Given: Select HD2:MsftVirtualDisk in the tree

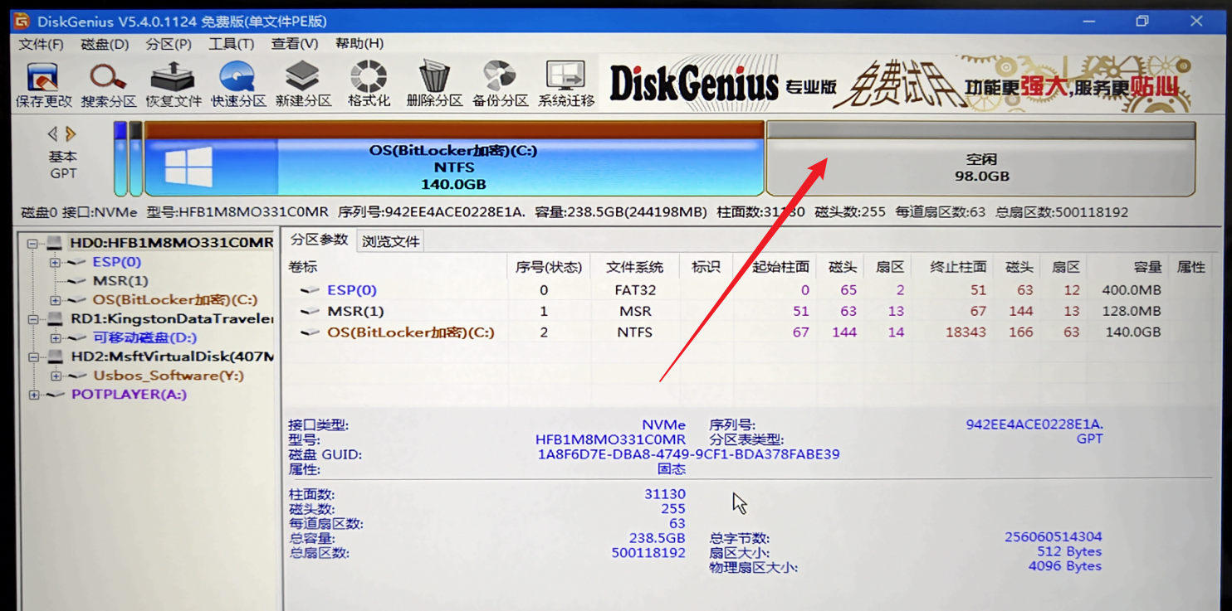Looking at the screenshot, I should click(172, 357).
